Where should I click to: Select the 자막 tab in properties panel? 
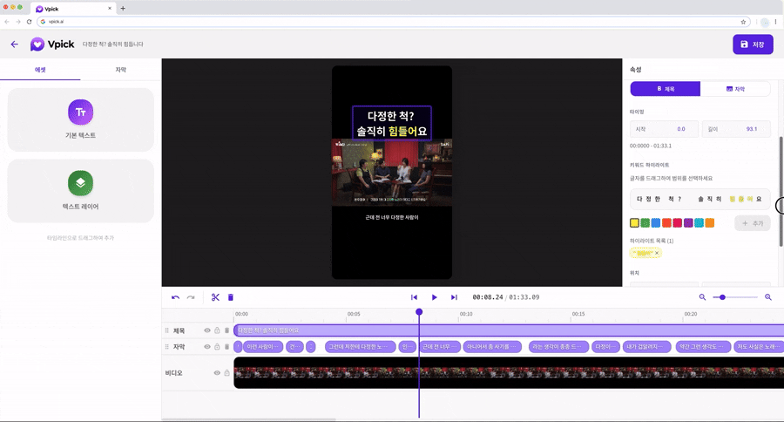point(735,89)
